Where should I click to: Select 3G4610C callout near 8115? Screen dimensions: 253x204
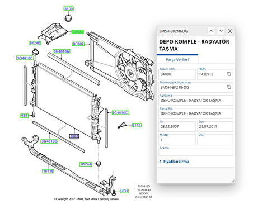120,113
